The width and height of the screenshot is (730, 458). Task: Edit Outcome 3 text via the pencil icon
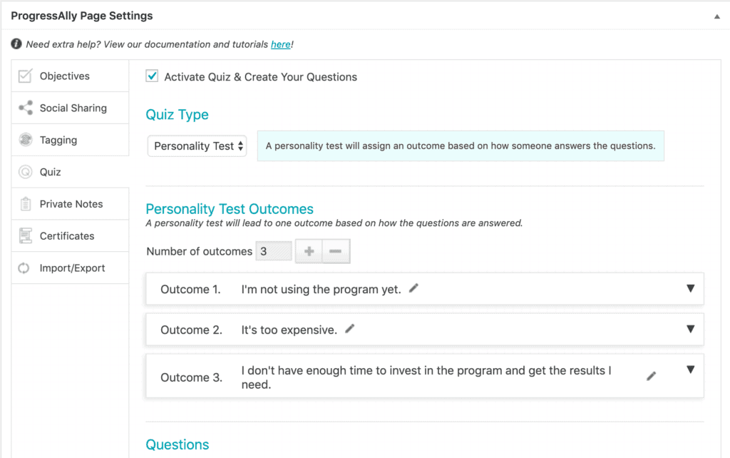651,375
